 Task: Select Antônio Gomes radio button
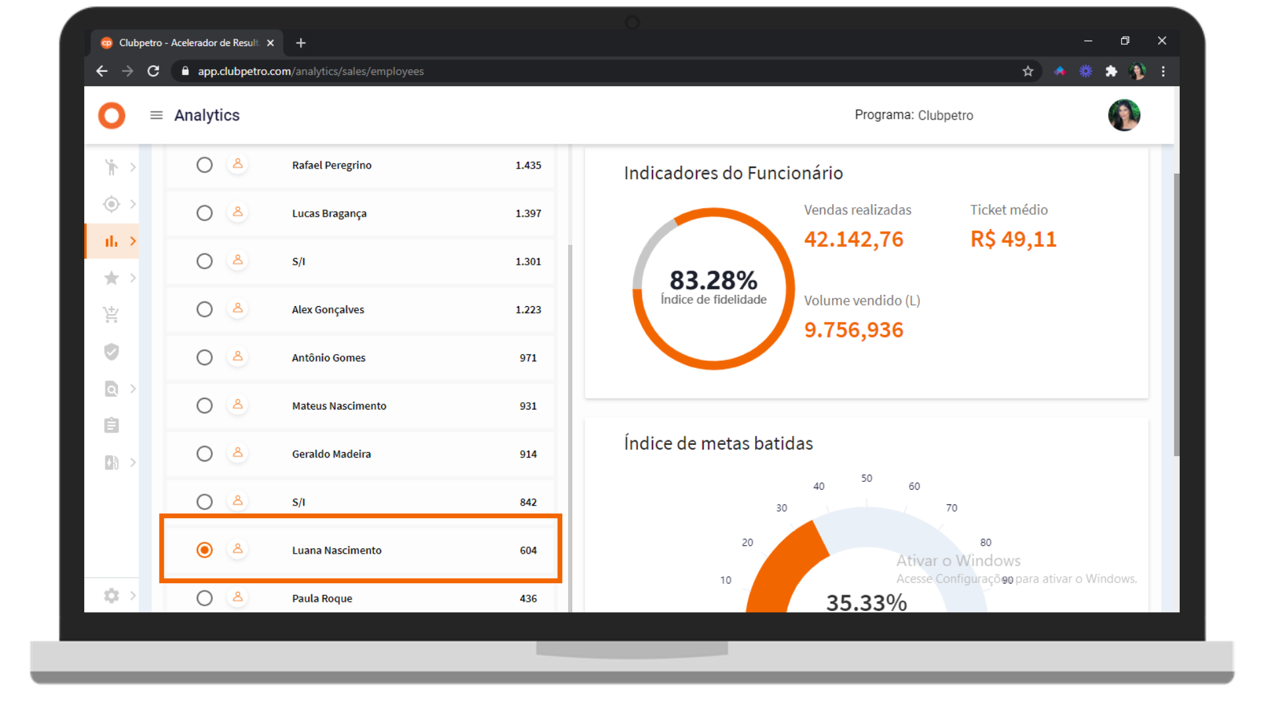(205, 357)
